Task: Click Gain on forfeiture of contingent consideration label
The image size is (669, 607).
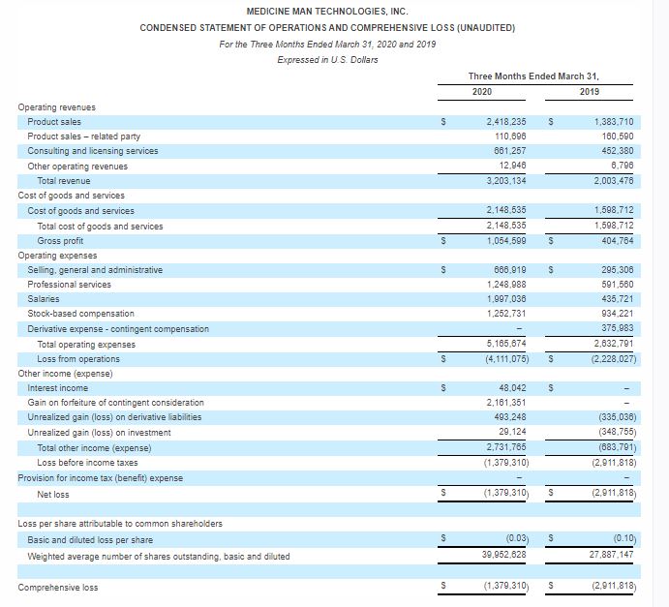Action: coord(115,402)
